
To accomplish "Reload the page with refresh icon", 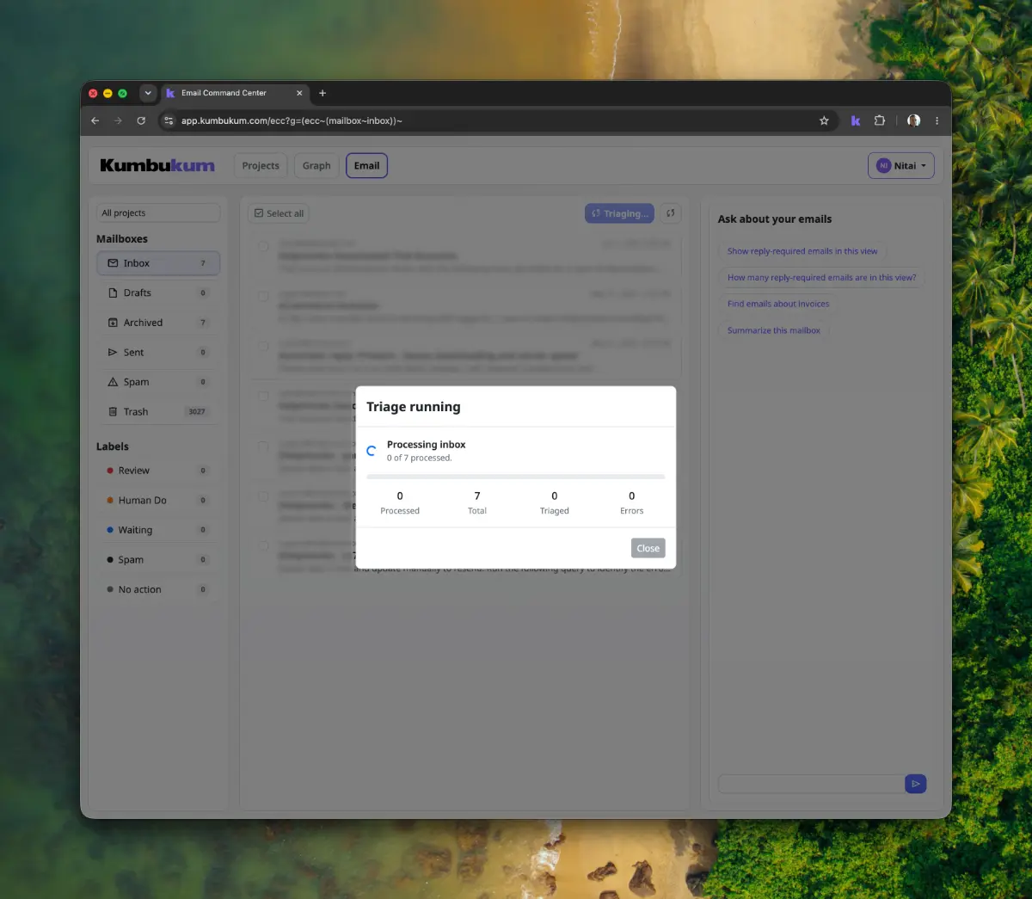I will (141, 120).
